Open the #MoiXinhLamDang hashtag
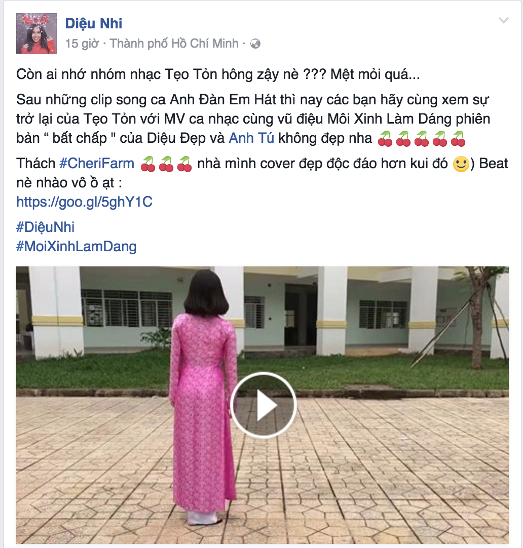Image resolution: width=523 pixels, height=548 pixels. tap(76, 246)
